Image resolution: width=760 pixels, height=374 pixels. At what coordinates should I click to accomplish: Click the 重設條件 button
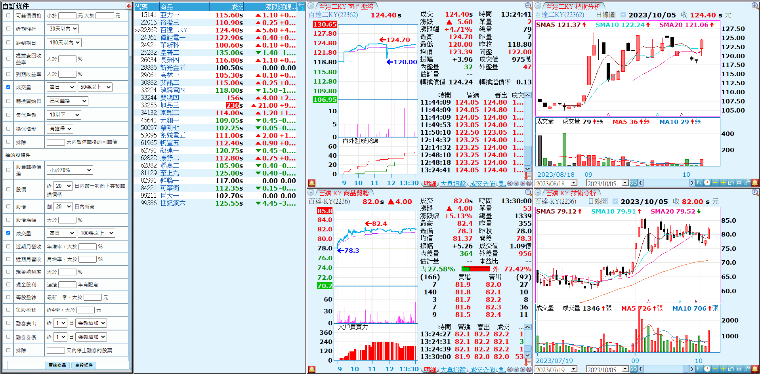click(84, 365)
